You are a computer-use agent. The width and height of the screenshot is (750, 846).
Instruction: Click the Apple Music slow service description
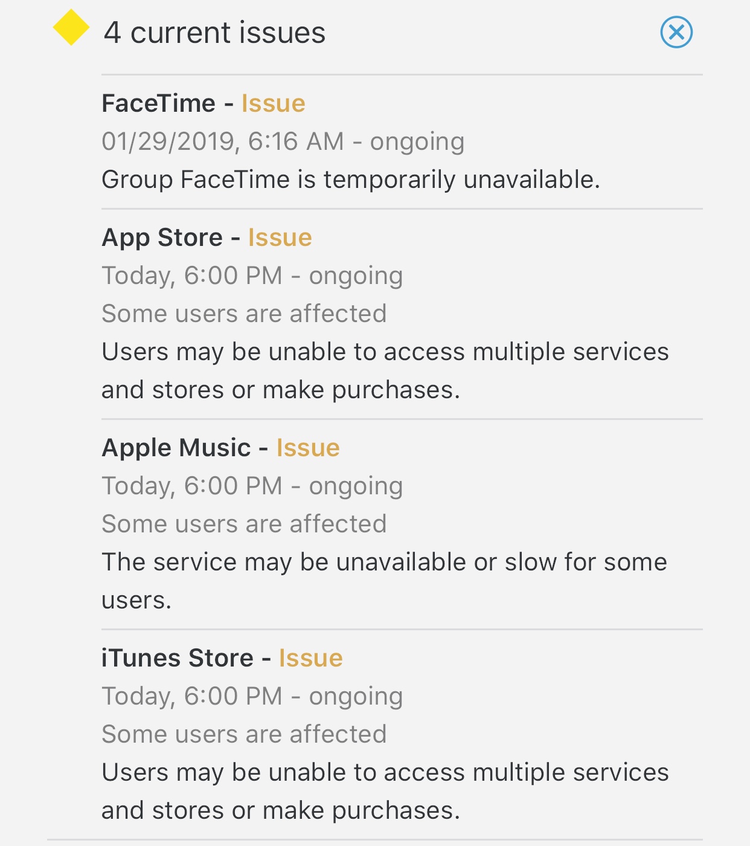pos(384,580)
